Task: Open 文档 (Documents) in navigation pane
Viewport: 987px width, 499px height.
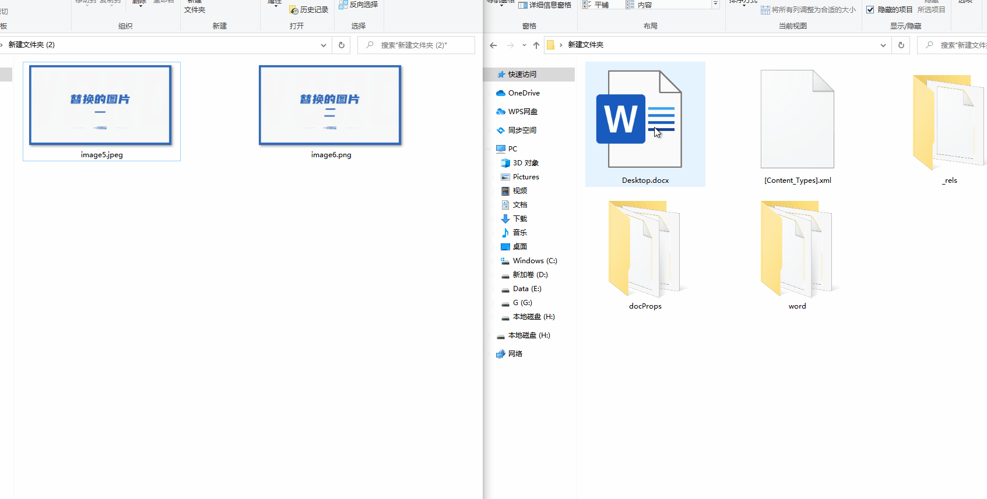Action: 520,205
